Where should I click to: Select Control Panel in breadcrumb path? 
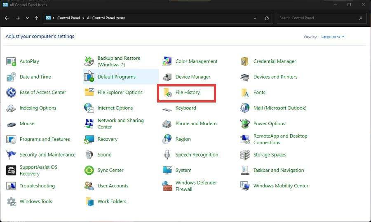pos(68,18)
